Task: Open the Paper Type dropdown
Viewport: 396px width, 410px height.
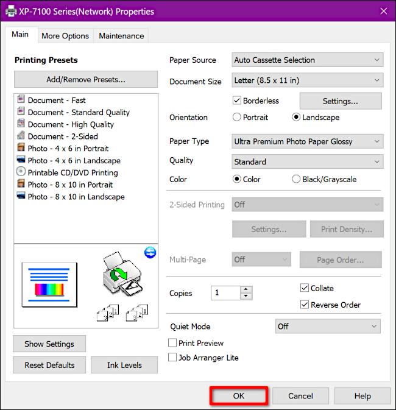Action: tap(308, 141)
